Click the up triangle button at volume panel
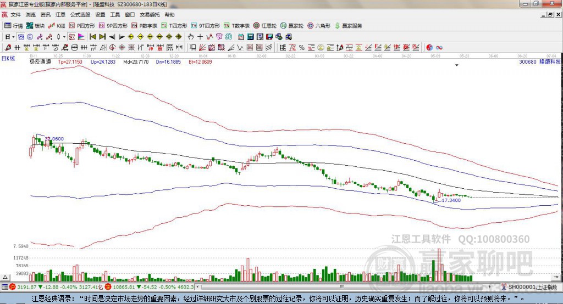563x304 pixels. point(5,277)
